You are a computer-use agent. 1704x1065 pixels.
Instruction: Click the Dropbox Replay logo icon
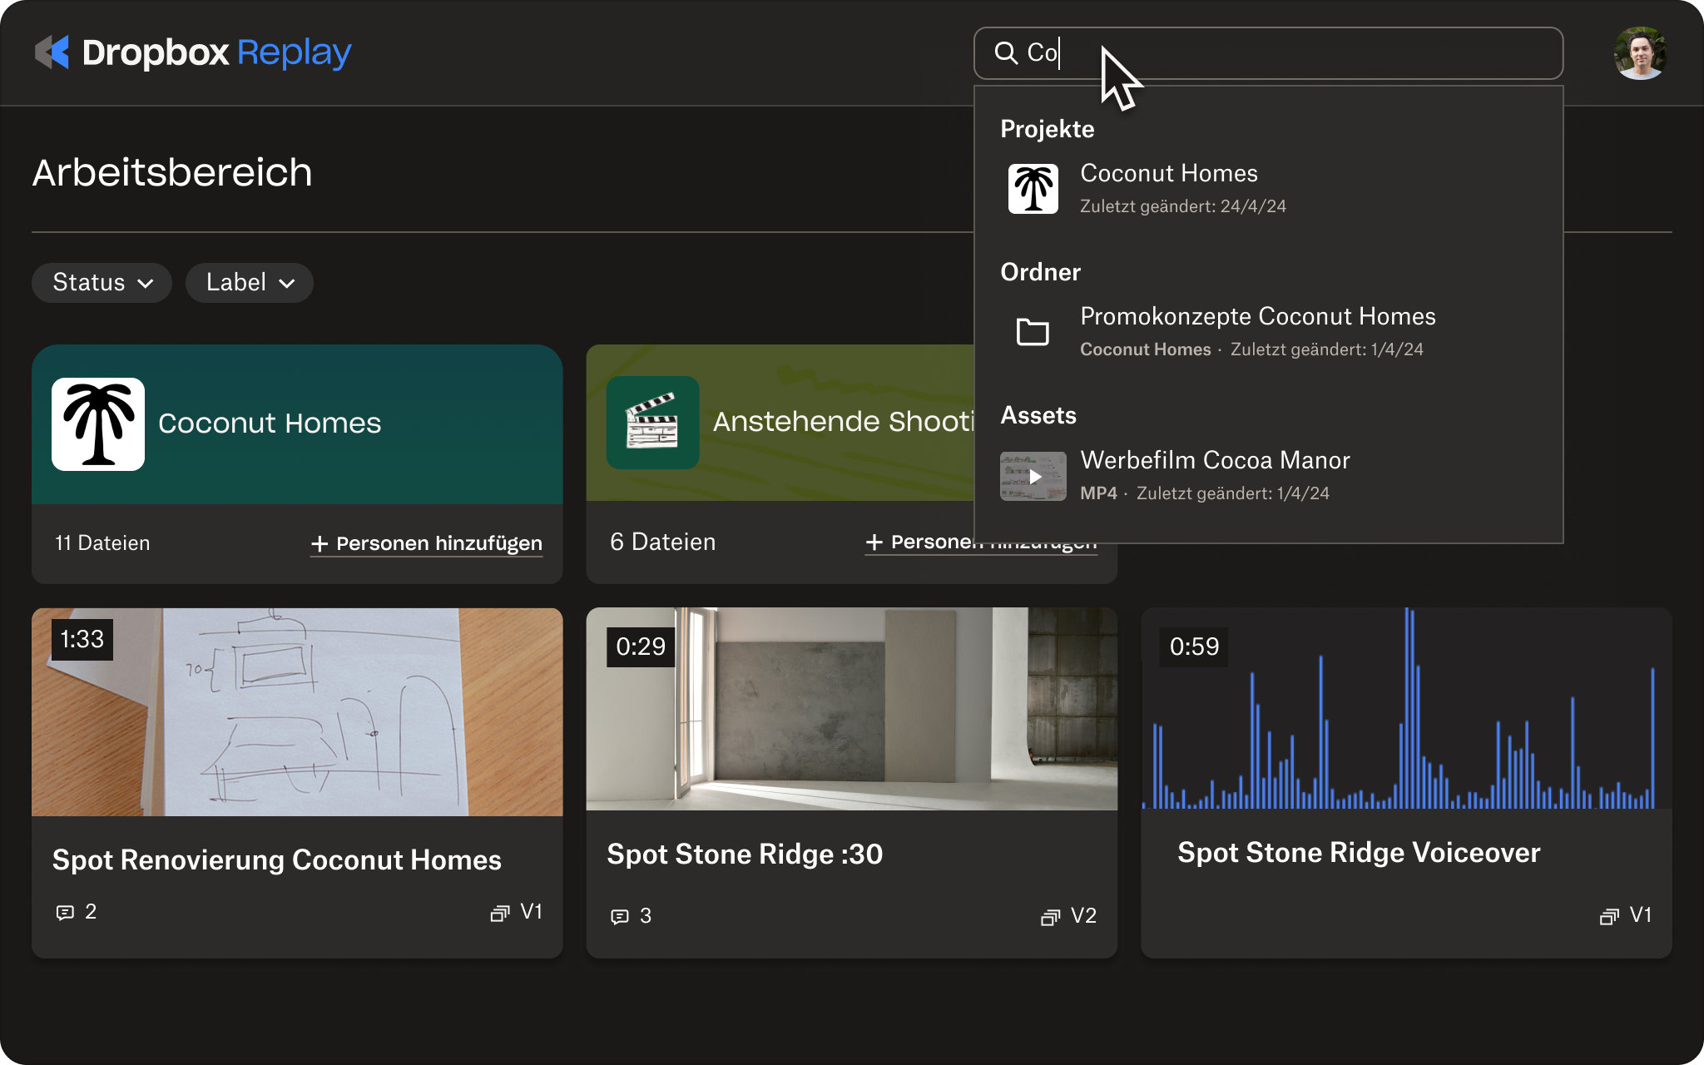pyautogui.click(x=52, y=52)
